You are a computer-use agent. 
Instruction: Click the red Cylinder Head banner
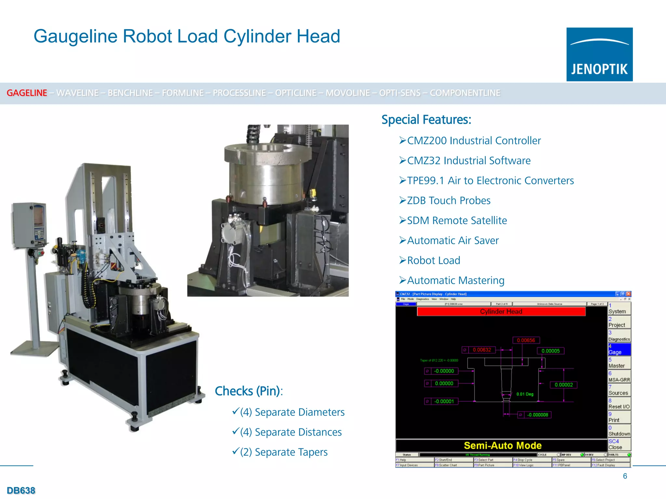coord(501,312)
